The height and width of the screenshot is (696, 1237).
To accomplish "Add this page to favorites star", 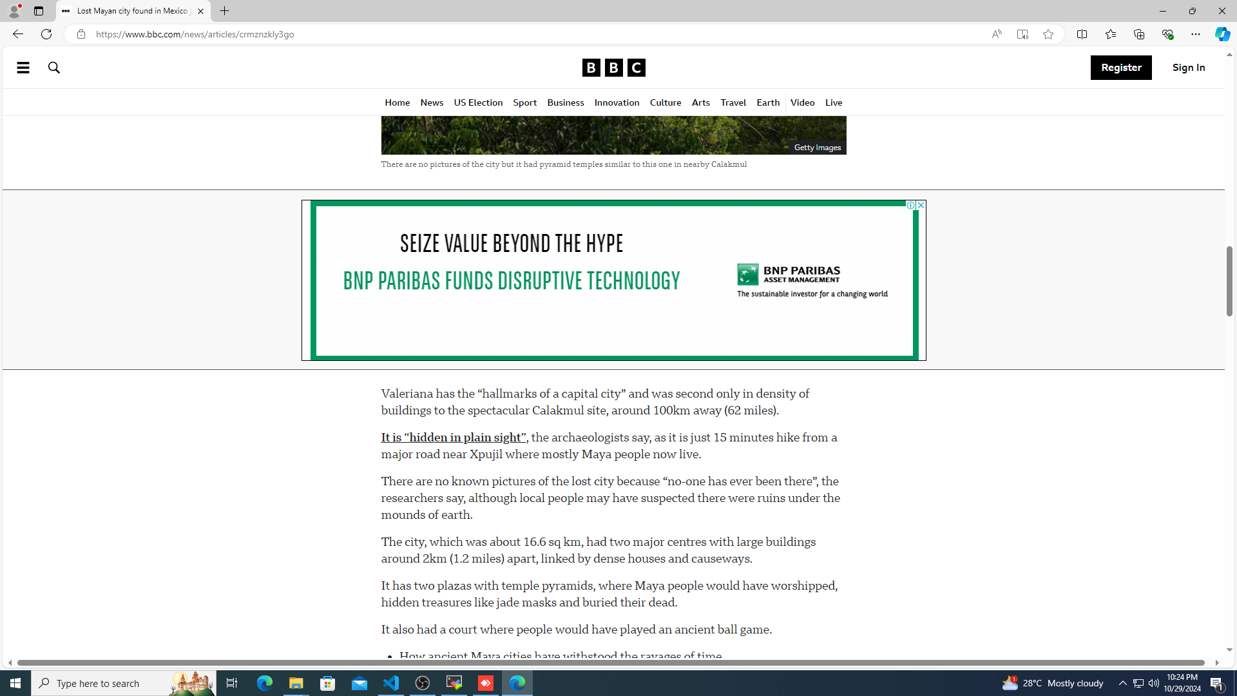I will 1048,34.
